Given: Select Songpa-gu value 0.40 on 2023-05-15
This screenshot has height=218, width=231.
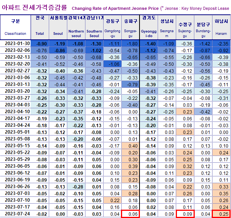Looking at the screenshot, I should [x=130, y=146].
